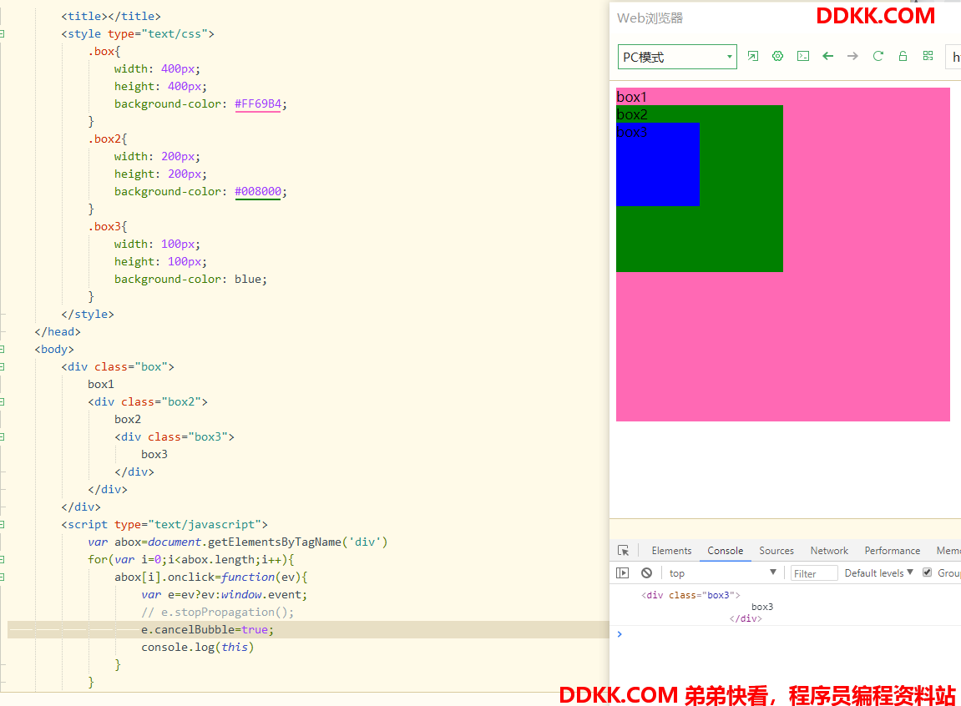Go forward with the gray right arrow
The width and height of the screenshot is (961, 706).
[x=852, y=57]
